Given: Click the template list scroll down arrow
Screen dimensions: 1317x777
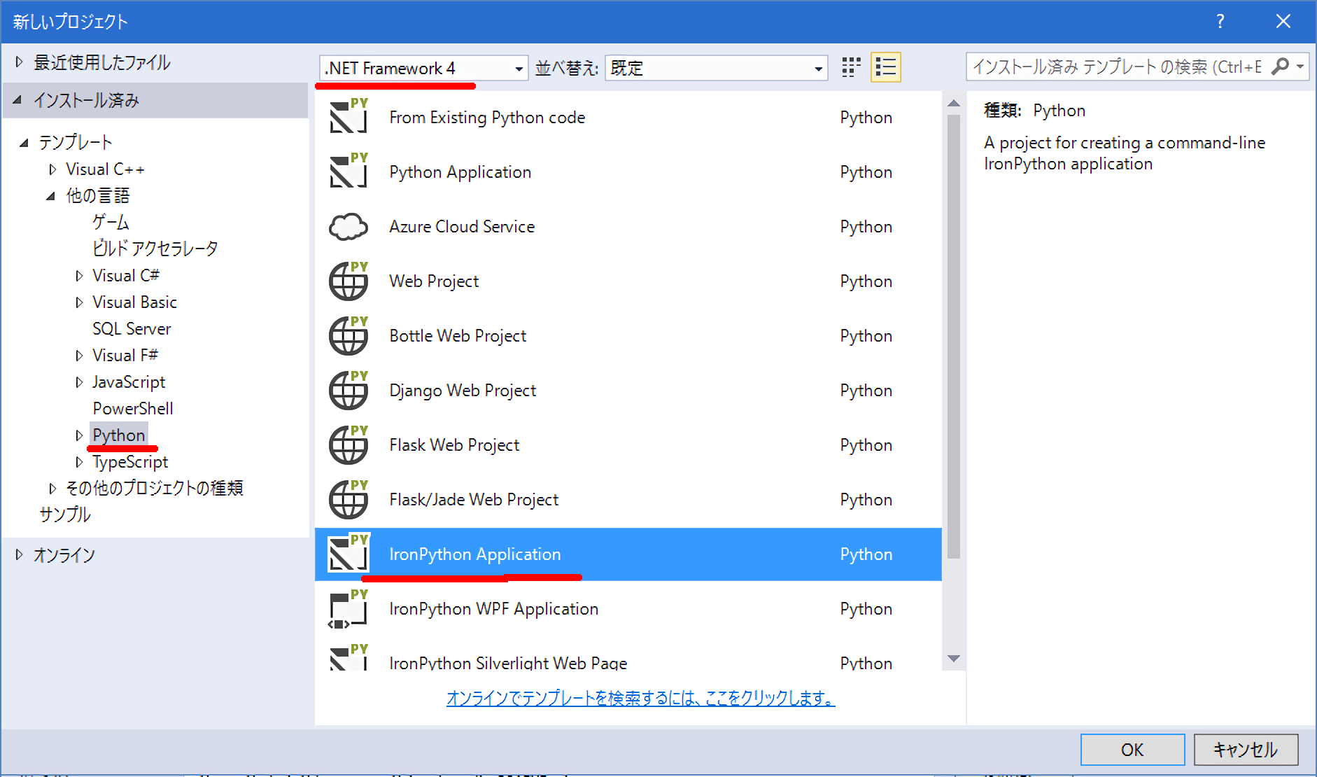Looking at the screenshot, I should pos(953,659).
